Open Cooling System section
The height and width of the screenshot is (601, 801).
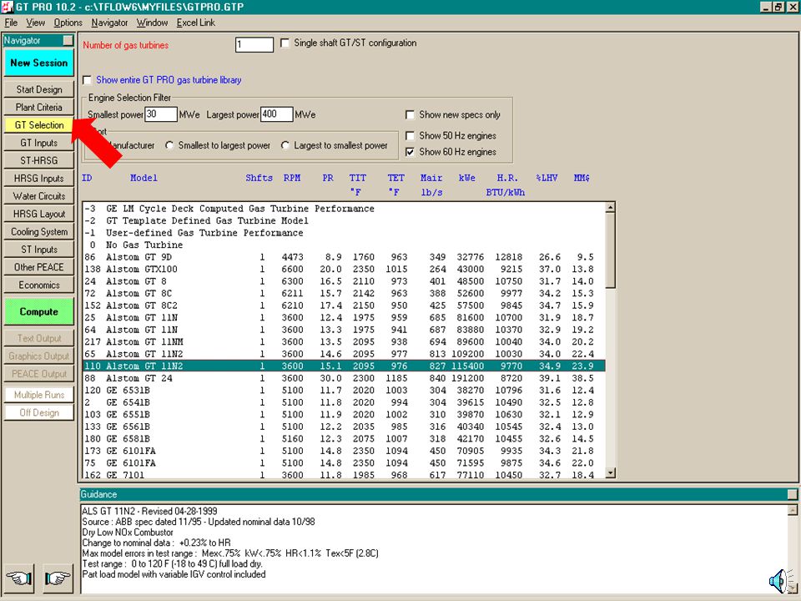point(39,231)
